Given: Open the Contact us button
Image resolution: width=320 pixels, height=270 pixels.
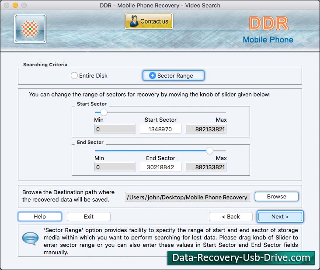Looking at the screenshot, I should [x=149, y=21].
